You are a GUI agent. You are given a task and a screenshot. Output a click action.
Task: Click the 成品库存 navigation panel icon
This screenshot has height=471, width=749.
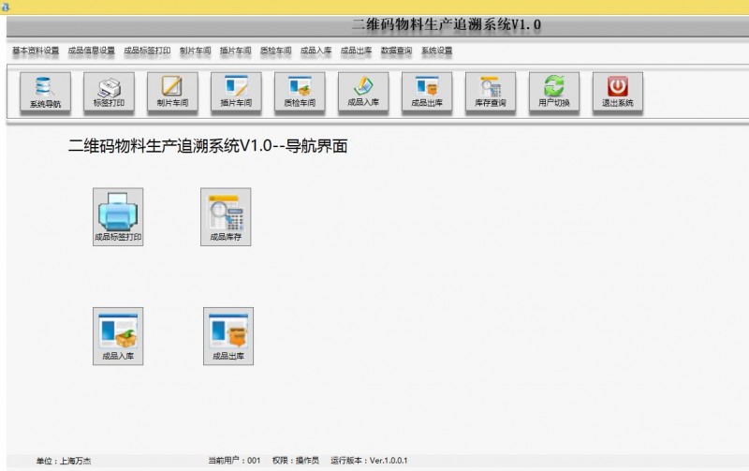pyautogui.click(x=226, y=216)
